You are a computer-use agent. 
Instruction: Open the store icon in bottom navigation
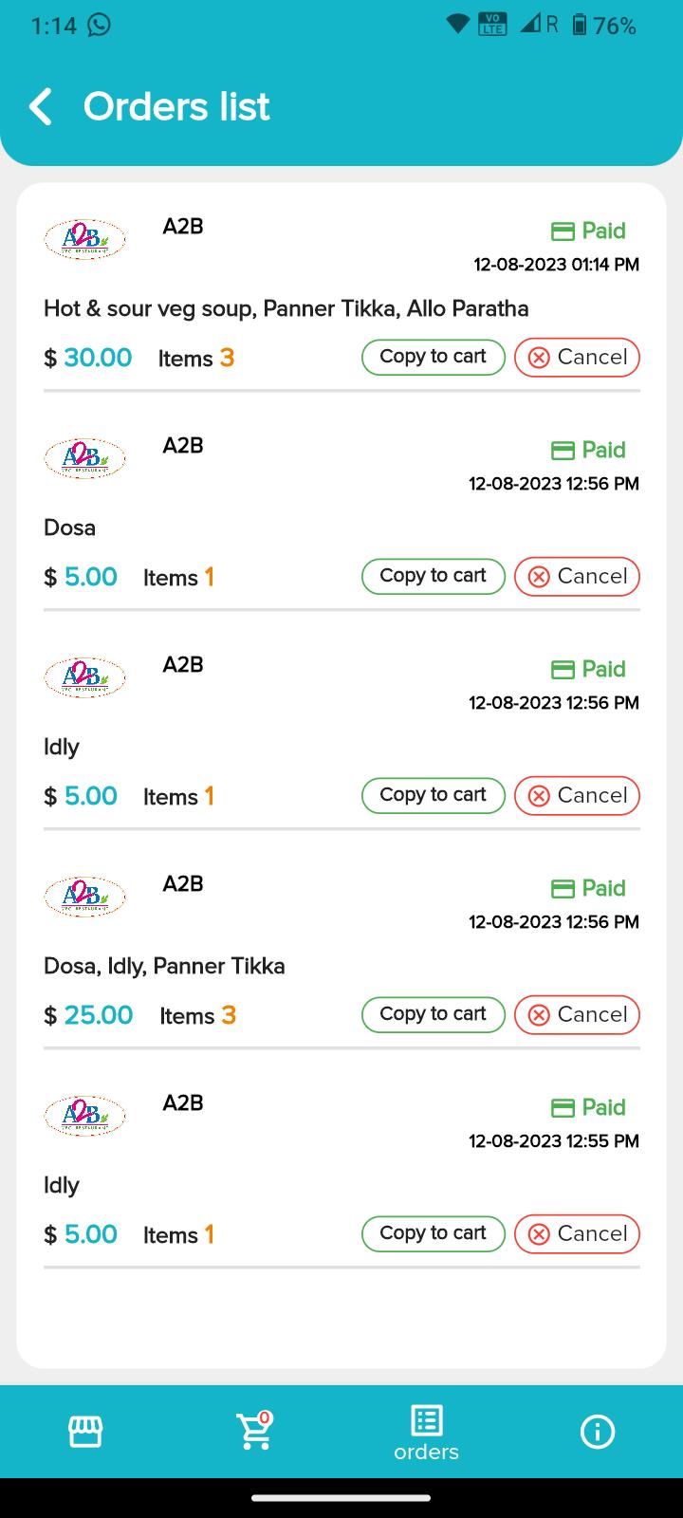[85, 1432]
